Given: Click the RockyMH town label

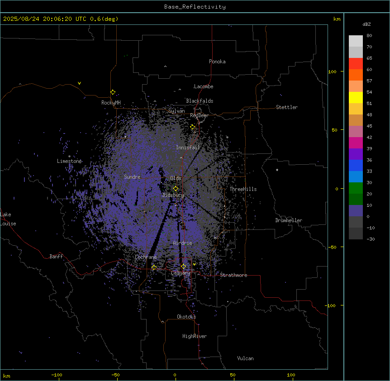Looking at the screenshot, I should (x=111, y=103).
